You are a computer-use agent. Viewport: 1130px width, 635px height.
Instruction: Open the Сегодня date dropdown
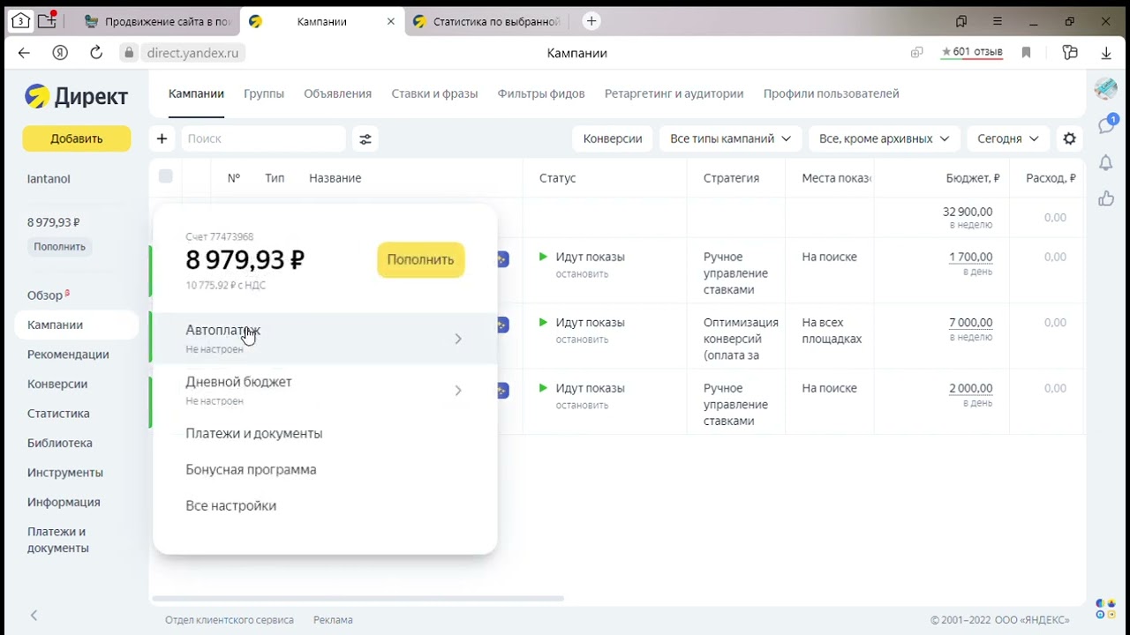(1008, 138)
